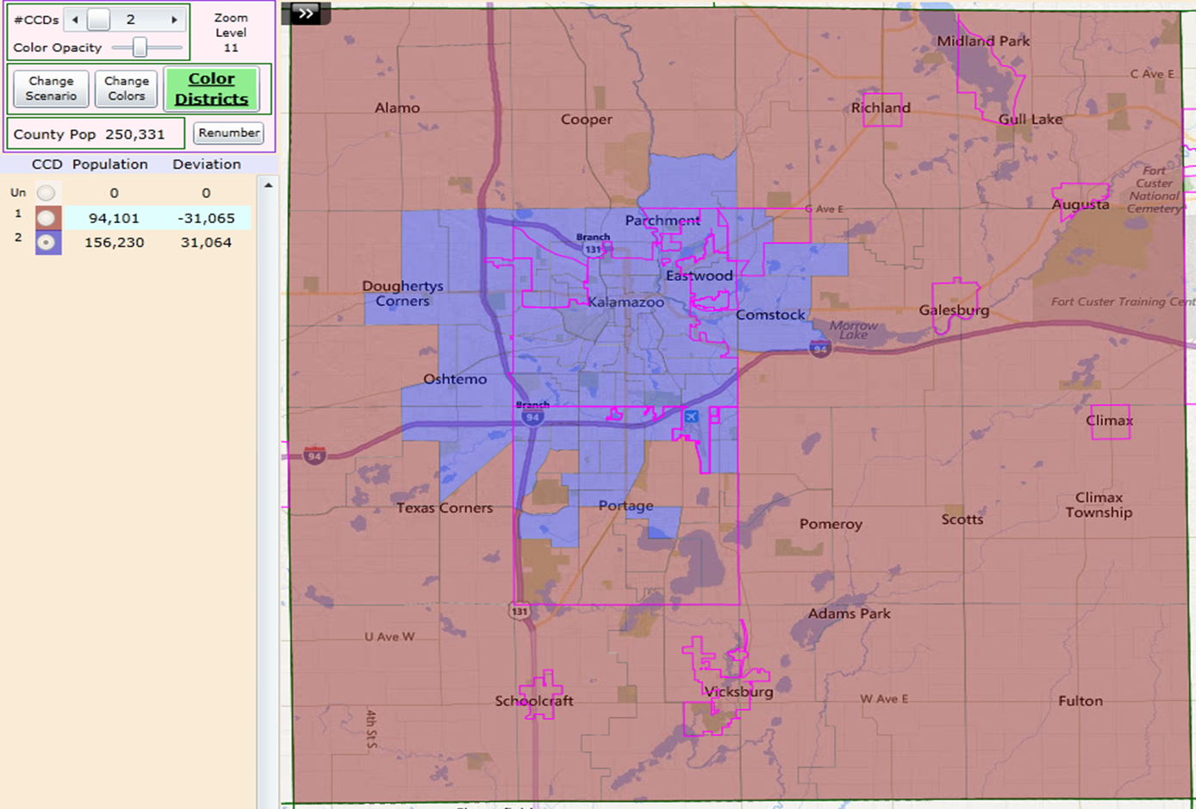Expand the hidden panel with the ">>" chevron

point(306,14)
